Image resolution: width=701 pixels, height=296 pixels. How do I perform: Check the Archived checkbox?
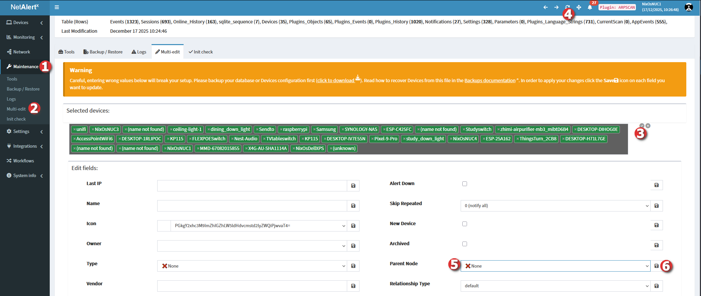(465, 244)
